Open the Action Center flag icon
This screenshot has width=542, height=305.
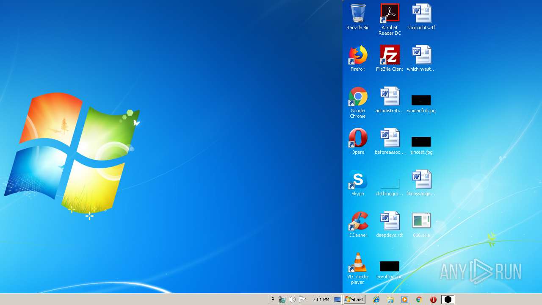coord(302,299)
